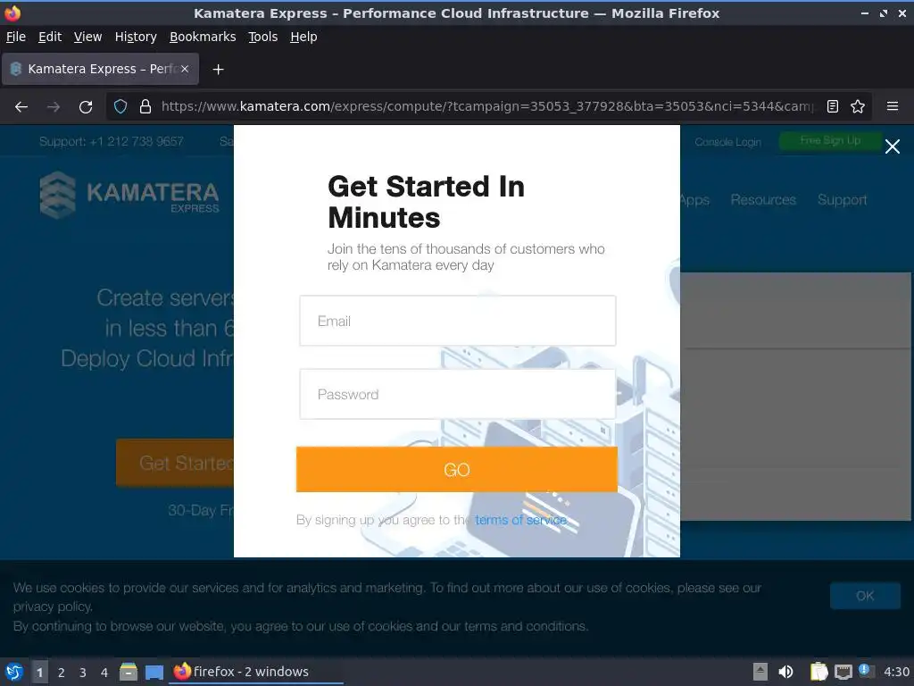Open the volume control in the tray
Screen dimensions: 914x686
785,672
